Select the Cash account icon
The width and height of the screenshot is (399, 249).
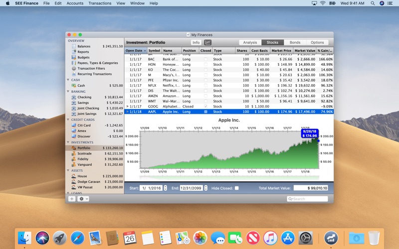coord(74,86)
